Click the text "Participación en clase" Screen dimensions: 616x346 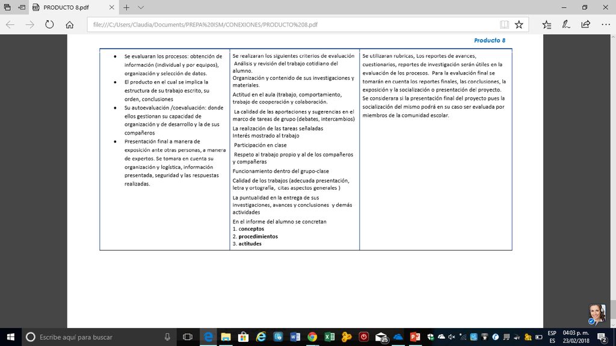click(x=260, y=145)
